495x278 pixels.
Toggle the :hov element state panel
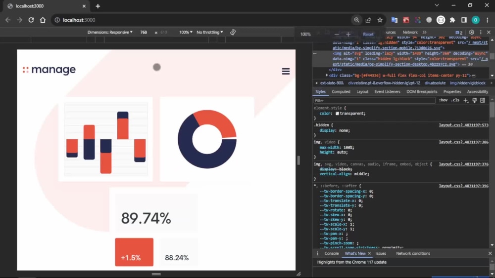click(x=443, y=100)
